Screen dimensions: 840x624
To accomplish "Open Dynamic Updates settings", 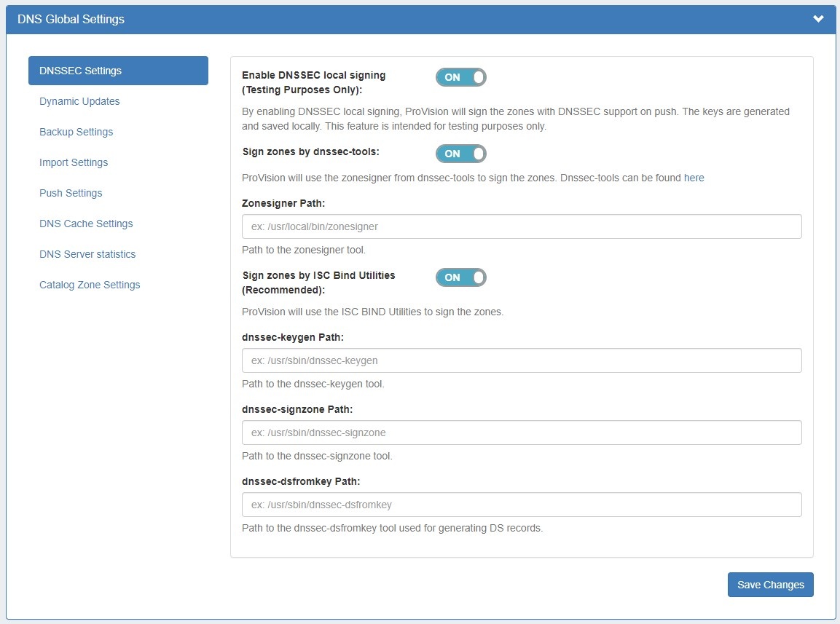I will [x=79, y=101].
